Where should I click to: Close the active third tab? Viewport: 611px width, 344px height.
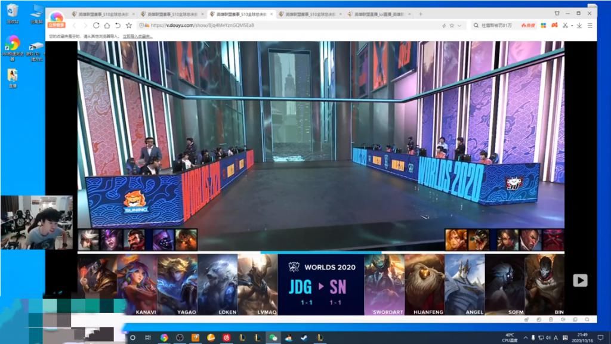[271, 14]
